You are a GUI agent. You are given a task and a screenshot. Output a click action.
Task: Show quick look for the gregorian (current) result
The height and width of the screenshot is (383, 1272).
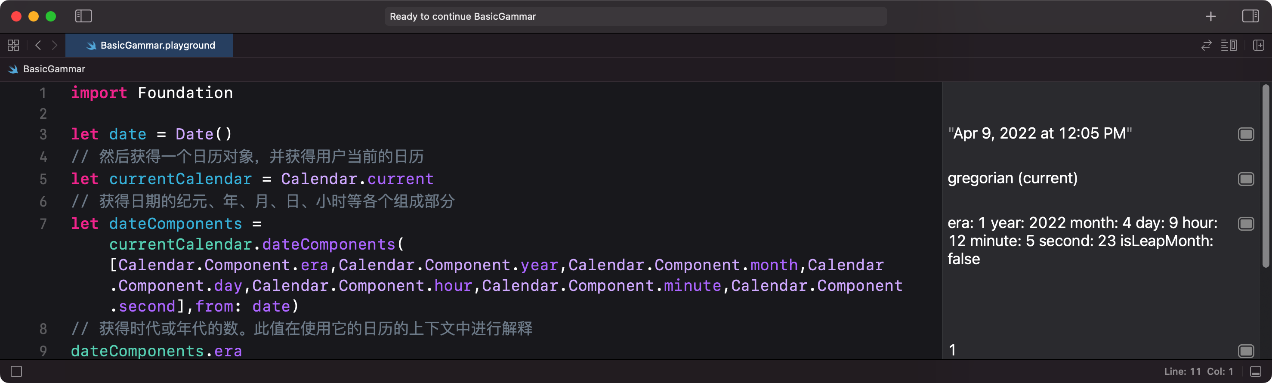click(1246, 179)
